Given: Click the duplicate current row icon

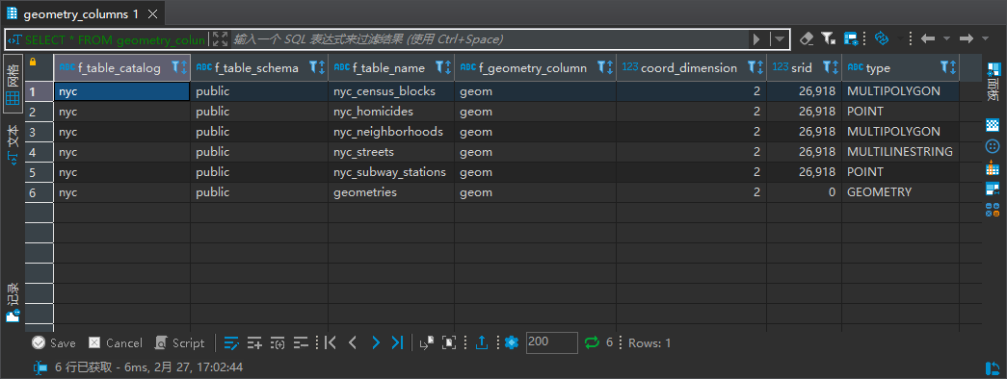Looking at the screenshot, I should (278, 343).
